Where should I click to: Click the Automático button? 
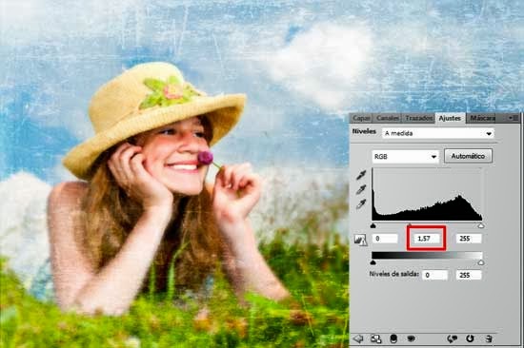pos(468,156)
